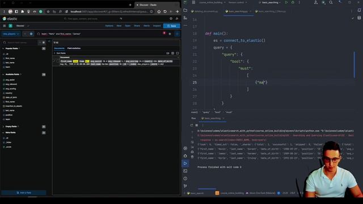Expand Sort fields control
This screenshot has height=204, width=363.
60,53
